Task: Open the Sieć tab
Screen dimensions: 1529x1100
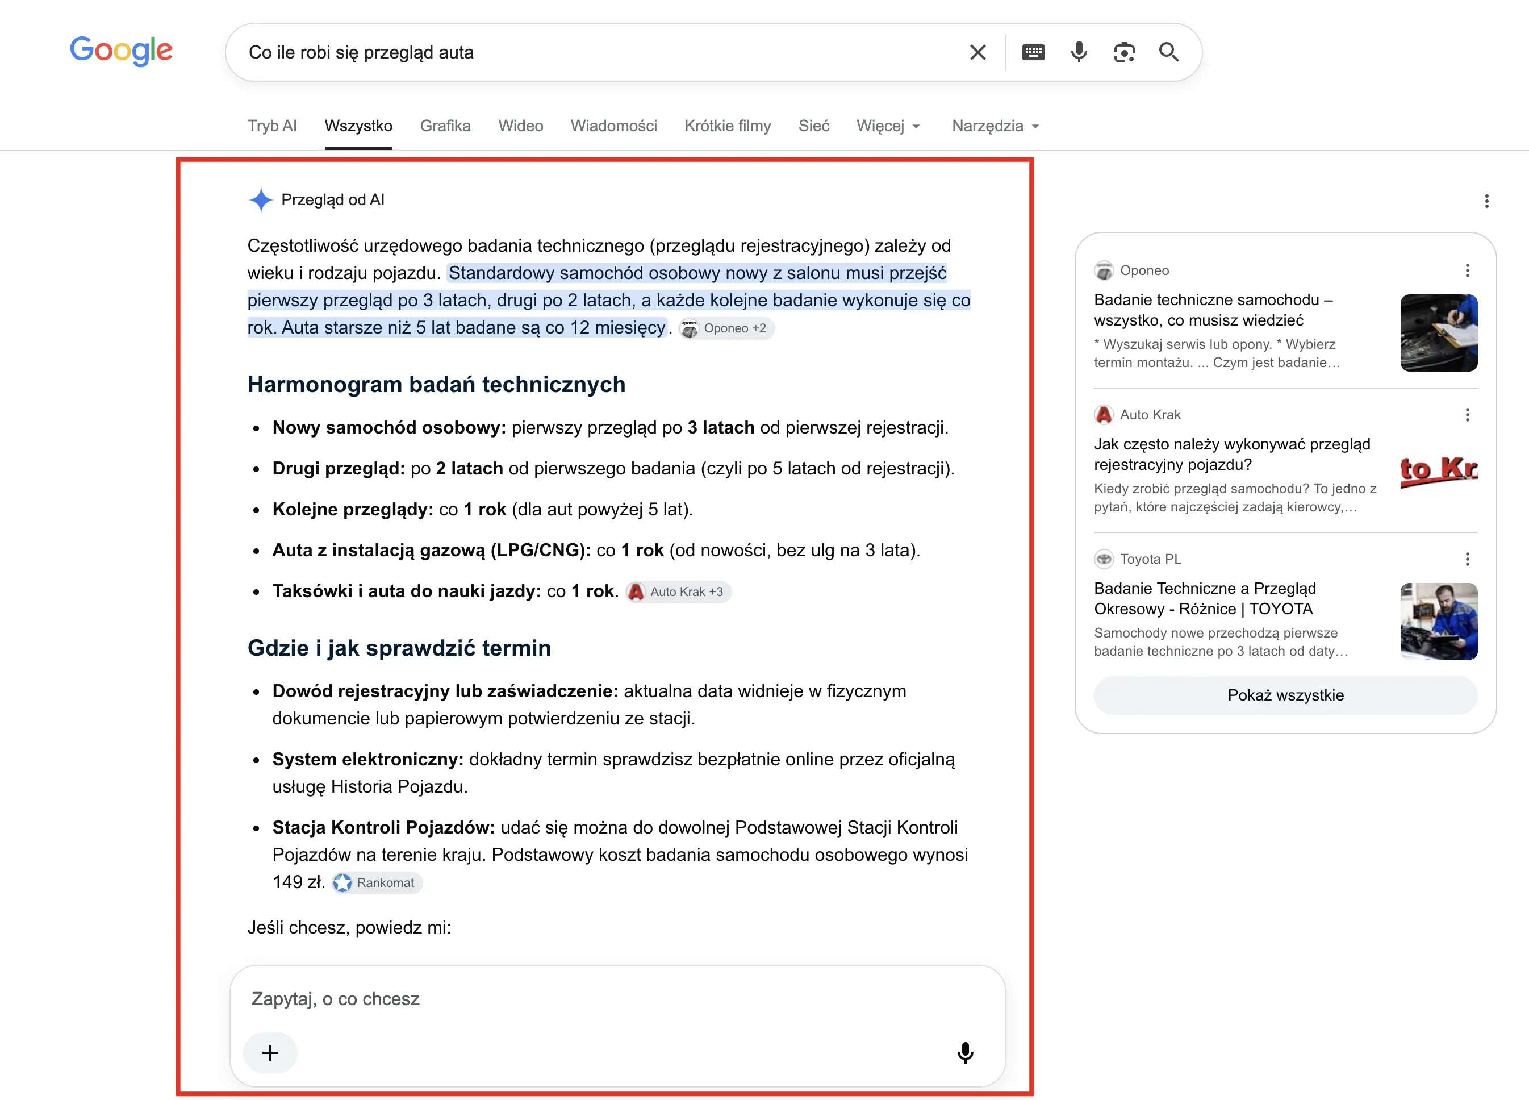Action: click(x=814, y=126)
